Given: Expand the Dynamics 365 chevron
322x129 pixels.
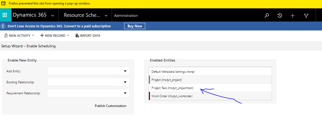Looking at the screenshot, I should click(x=53, y=16).
